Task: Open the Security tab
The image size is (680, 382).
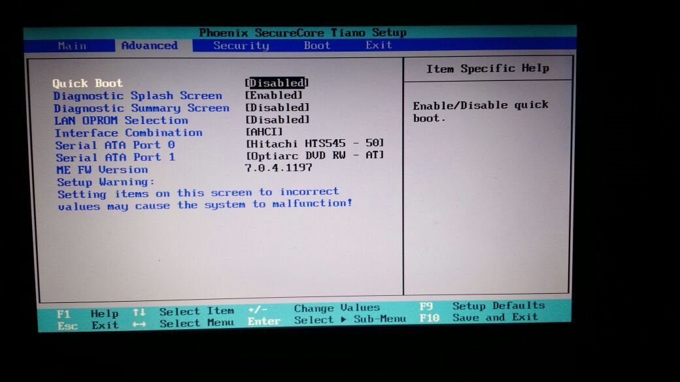Action: pyautogui.click(x=241, y=46)
